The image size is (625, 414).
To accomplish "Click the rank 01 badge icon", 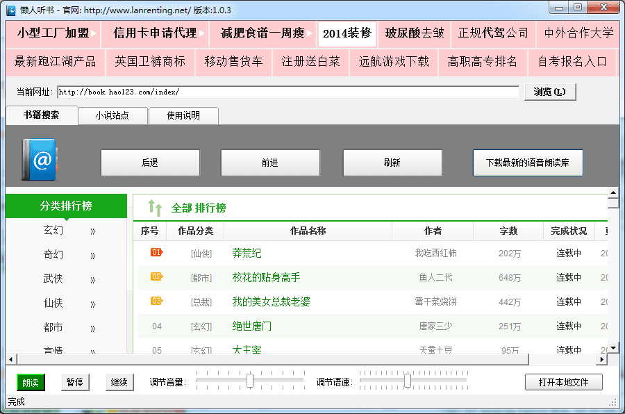I will tap(156, 253).
